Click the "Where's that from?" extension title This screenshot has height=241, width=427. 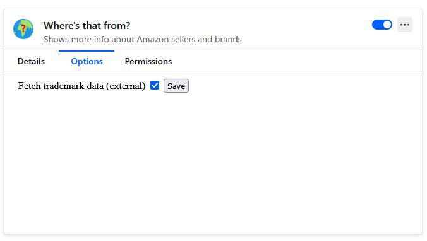87,26
